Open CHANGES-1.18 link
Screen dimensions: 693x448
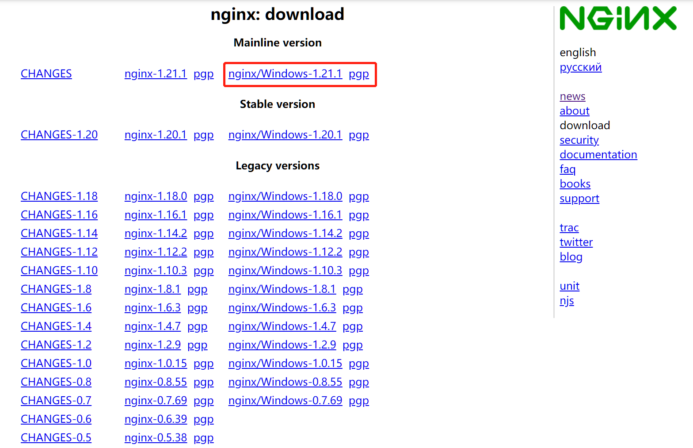click(59, 196)
